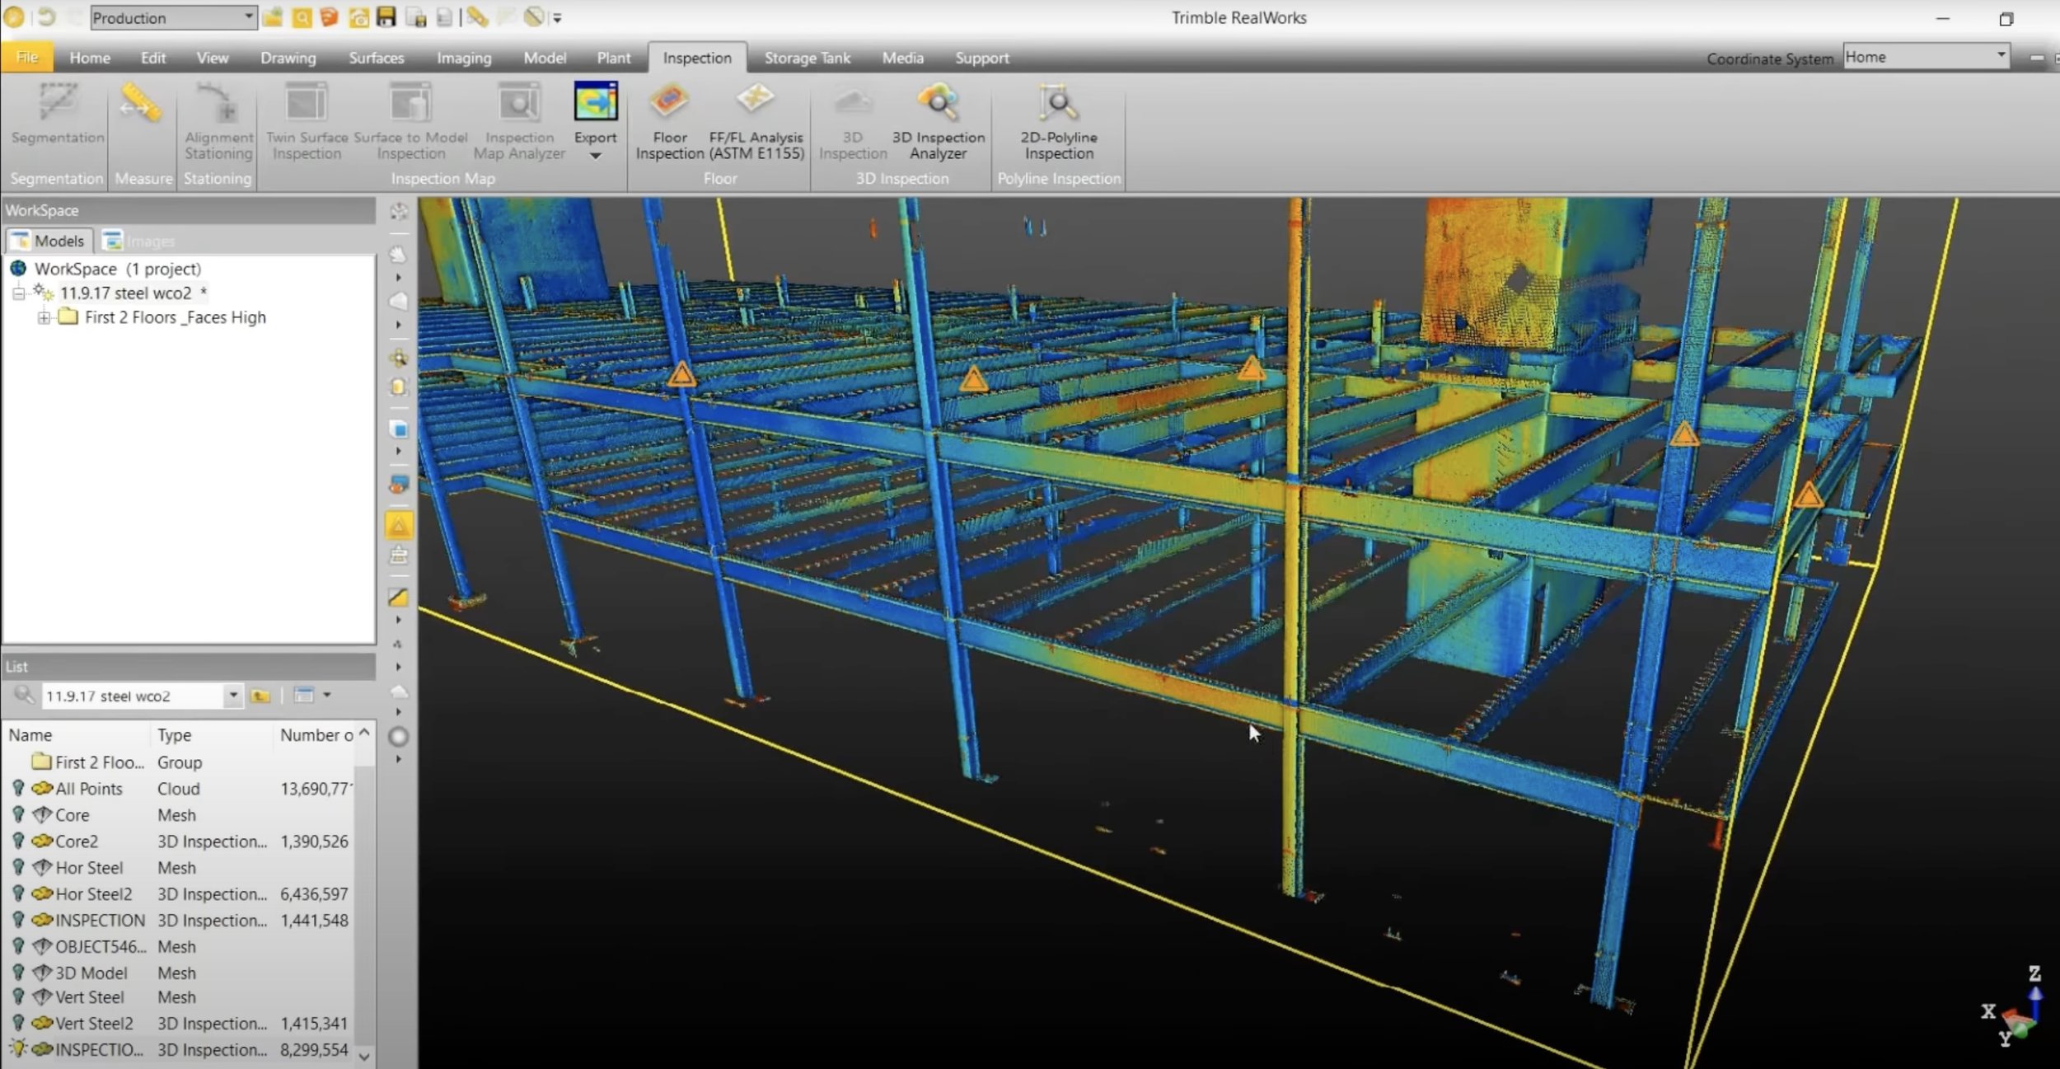The image size is (2060, 1069).
Task: Click the down arrow on the list scrollbar
Action: (365, 1055)
